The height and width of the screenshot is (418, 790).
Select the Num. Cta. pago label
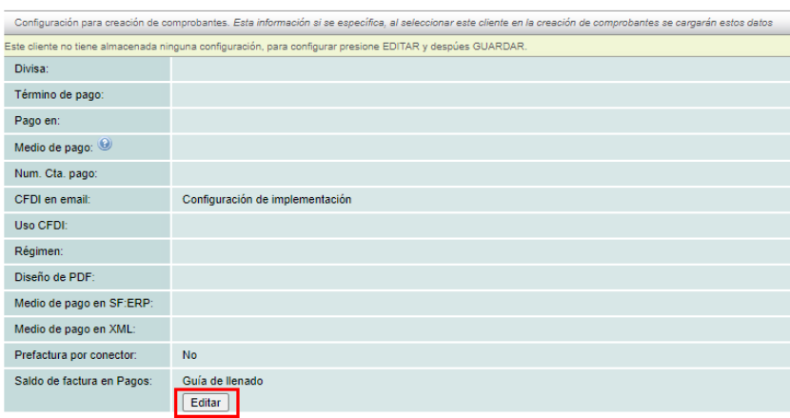(57, 173)
